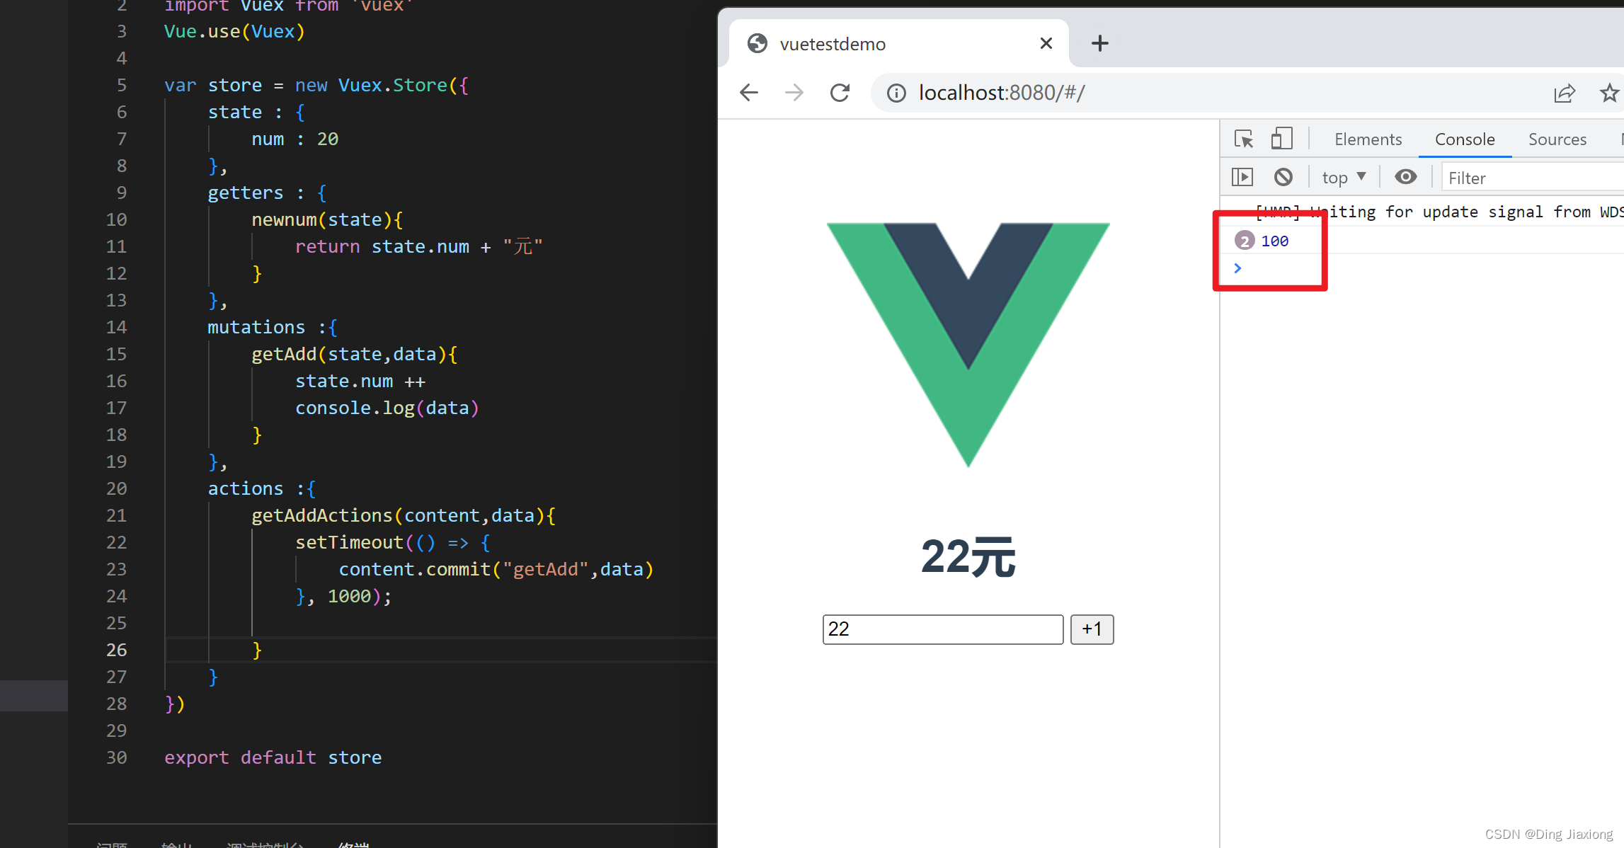Clear the console output

pos(1283,177)
